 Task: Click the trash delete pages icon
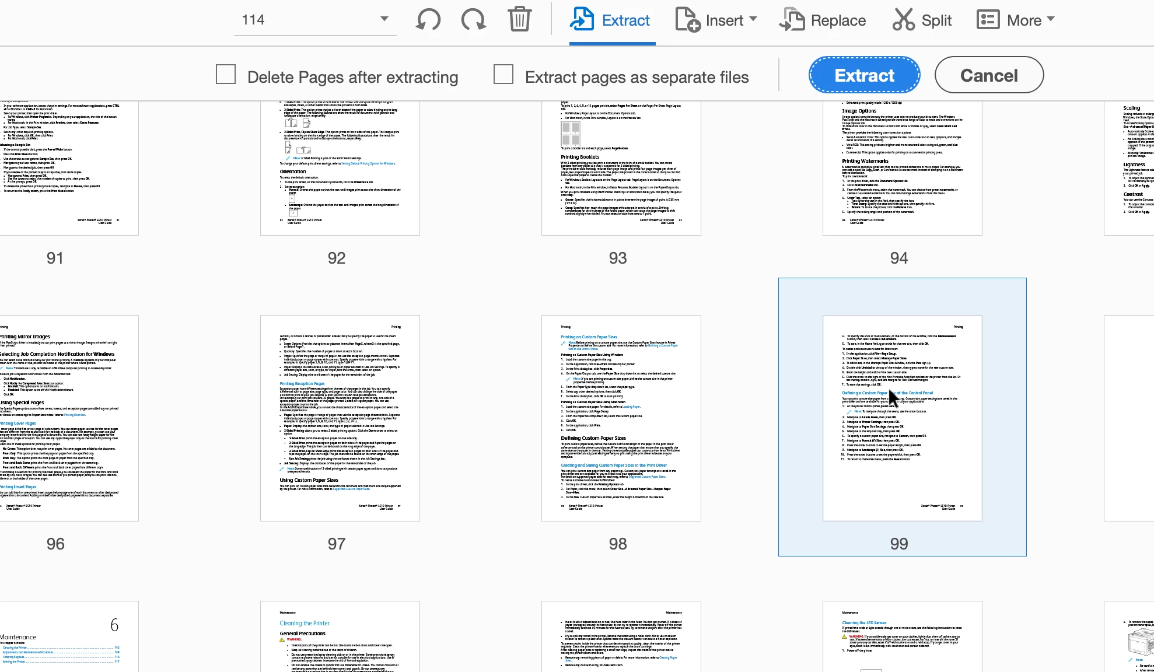[519, 20]
